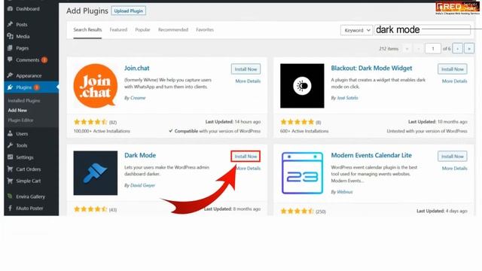Click the Join.chat star rating
Image resolution: width=482 pixels, height=271 pixels.
coord(90,122)
